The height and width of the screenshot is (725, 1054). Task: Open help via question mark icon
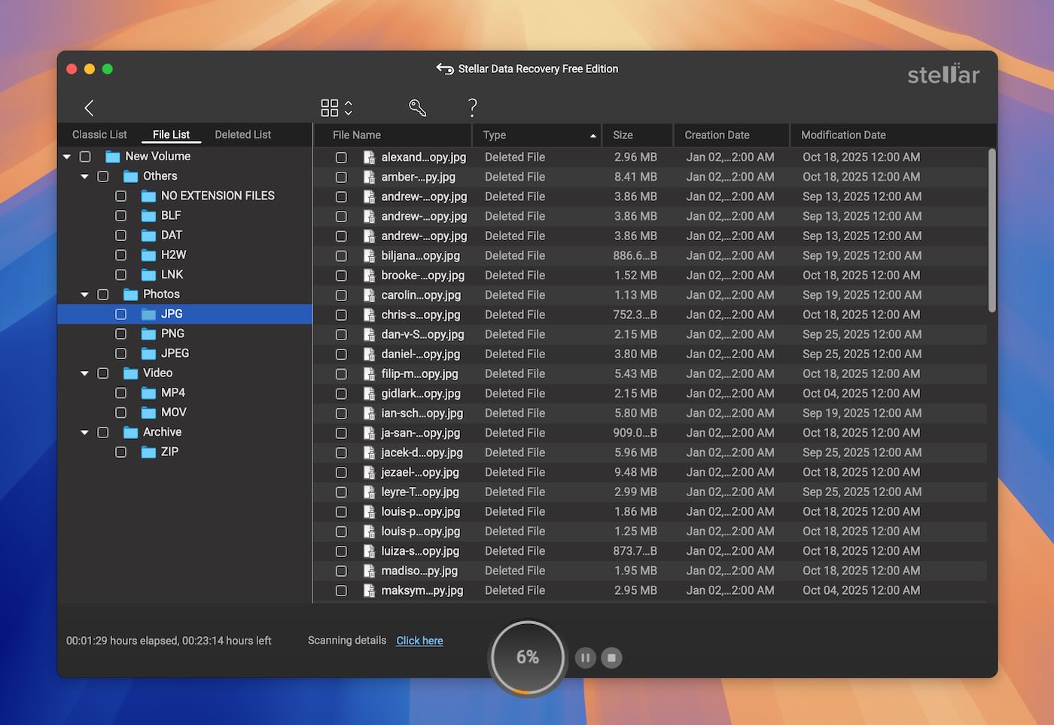472,108
